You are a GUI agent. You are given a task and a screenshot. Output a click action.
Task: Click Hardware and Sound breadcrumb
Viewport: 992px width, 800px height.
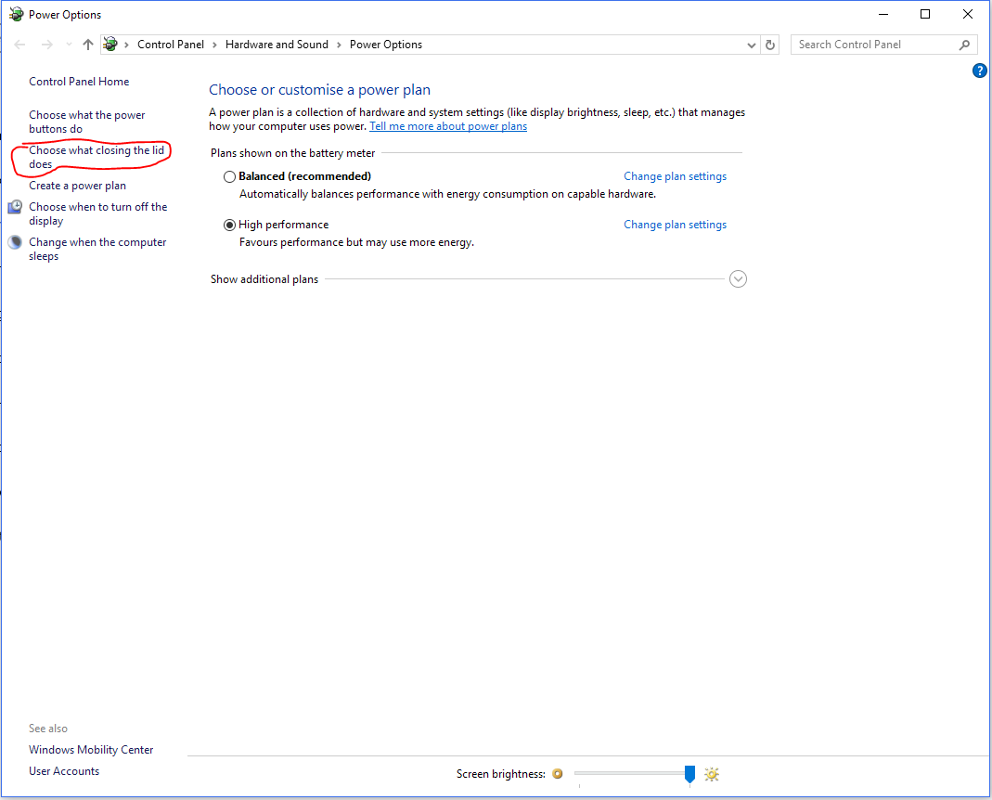click(x=277, y=45)
